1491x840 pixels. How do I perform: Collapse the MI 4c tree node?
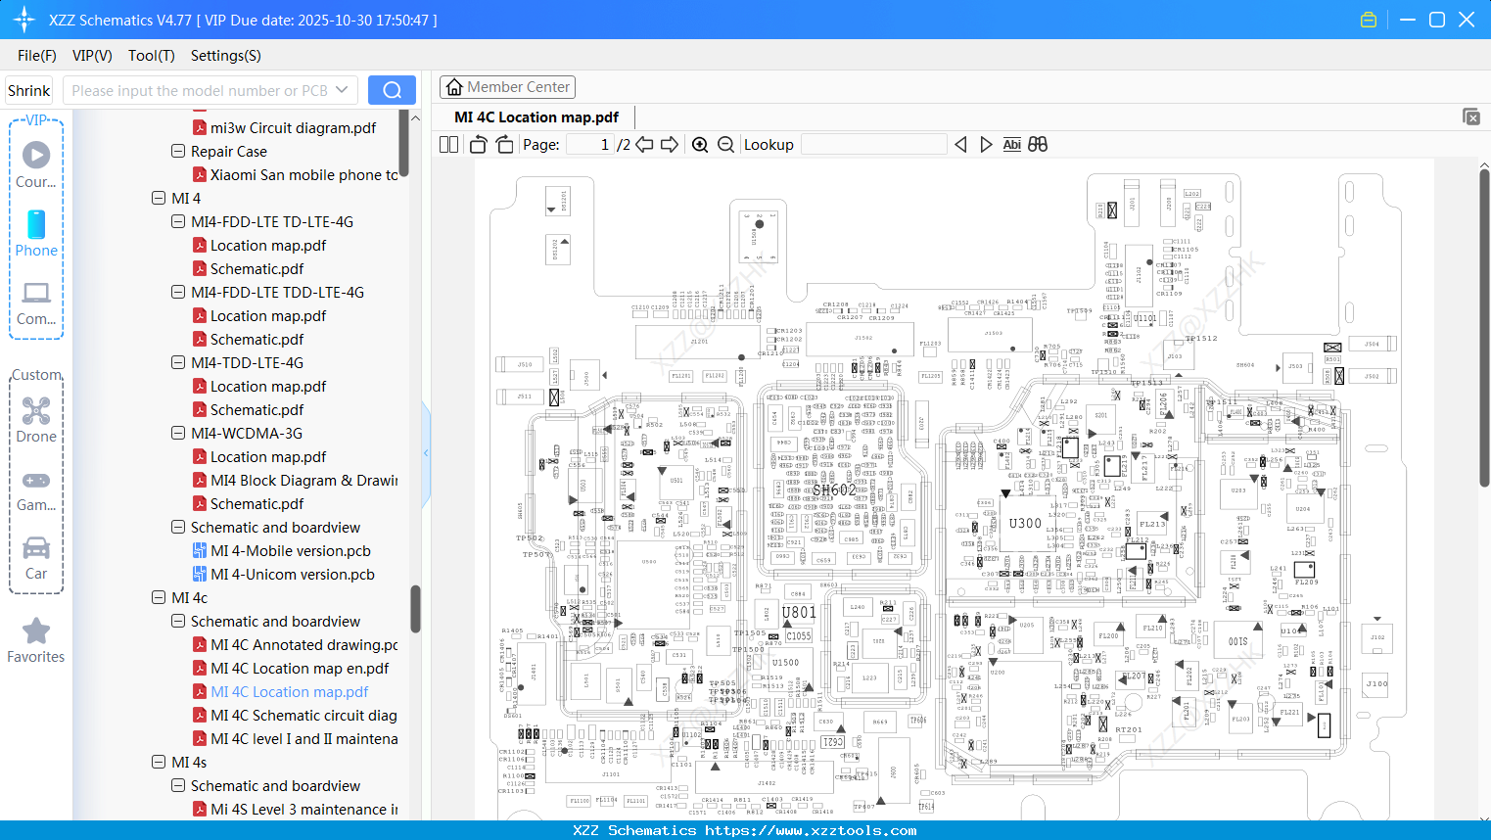[x=160, y=597]
